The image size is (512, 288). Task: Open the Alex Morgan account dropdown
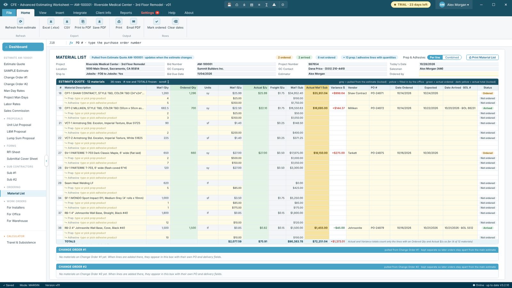tap(454, 5)
